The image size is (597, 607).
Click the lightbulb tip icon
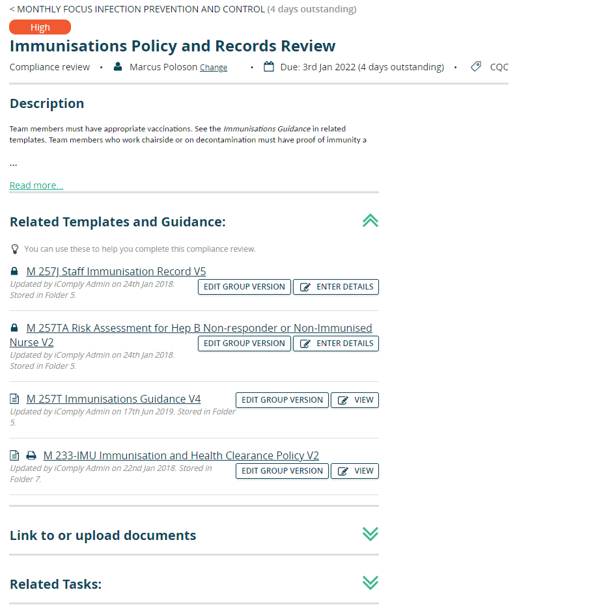coord(15,249)
